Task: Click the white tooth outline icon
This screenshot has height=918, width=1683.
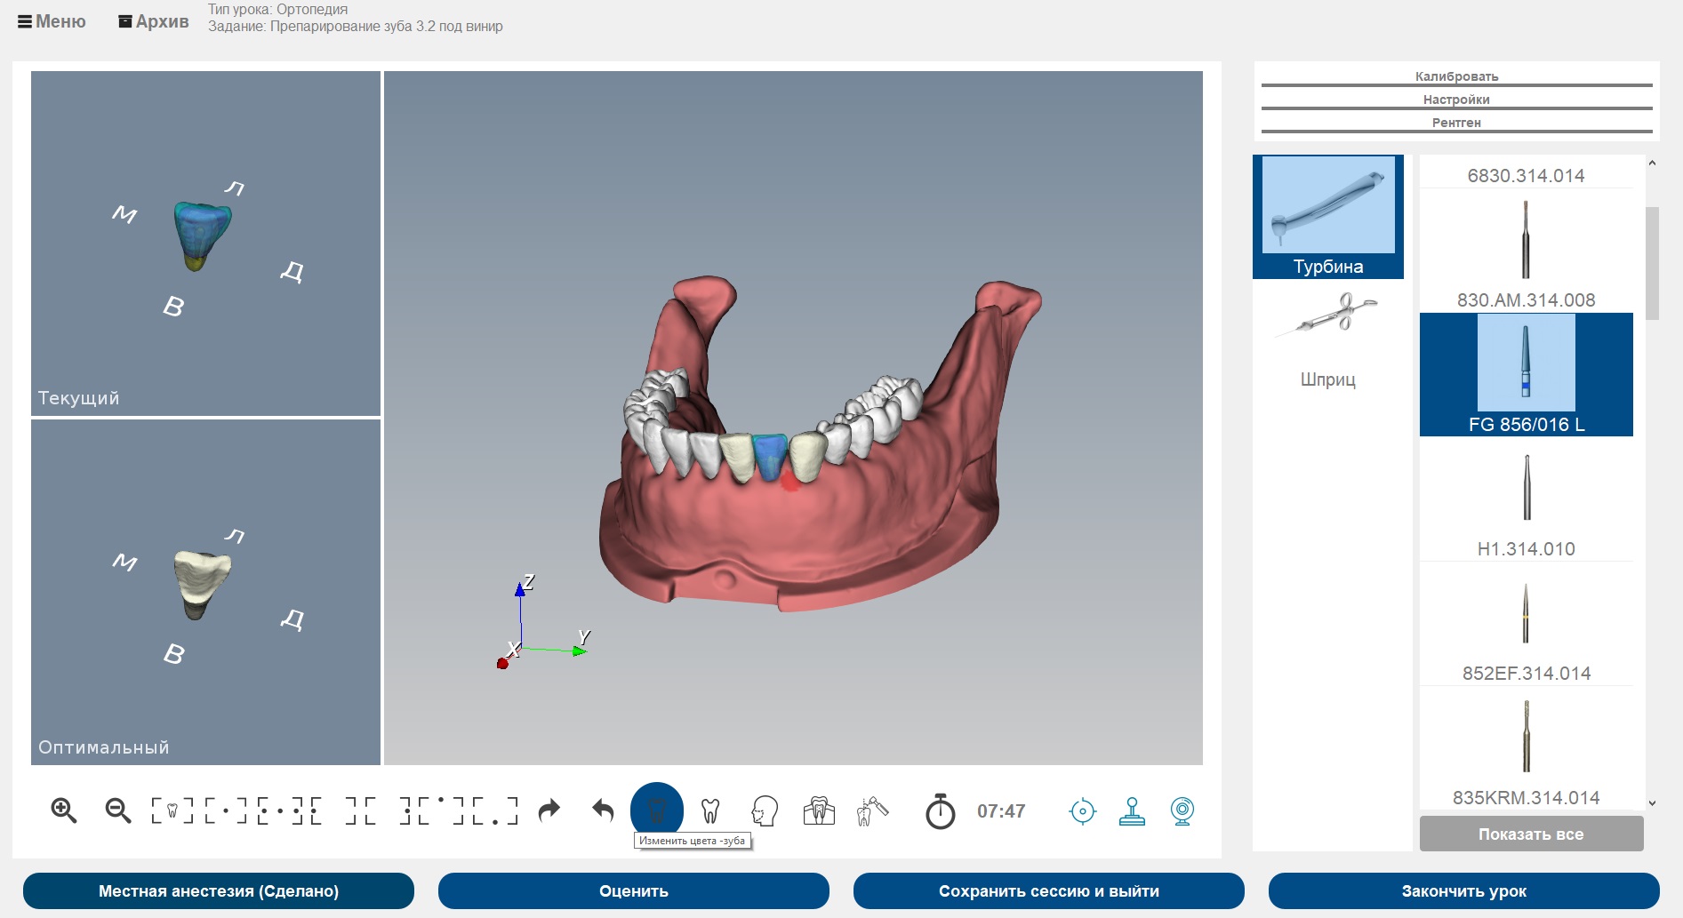Action: click(710, 810)
